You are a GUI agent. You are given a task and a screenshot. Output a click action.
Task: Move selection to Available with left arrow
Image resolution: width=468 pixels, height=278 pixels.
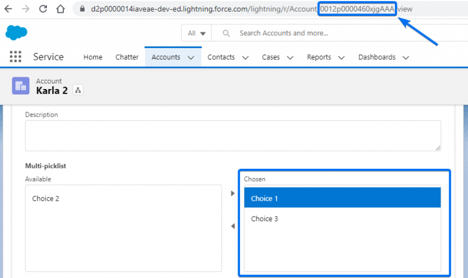coord(233,226)
